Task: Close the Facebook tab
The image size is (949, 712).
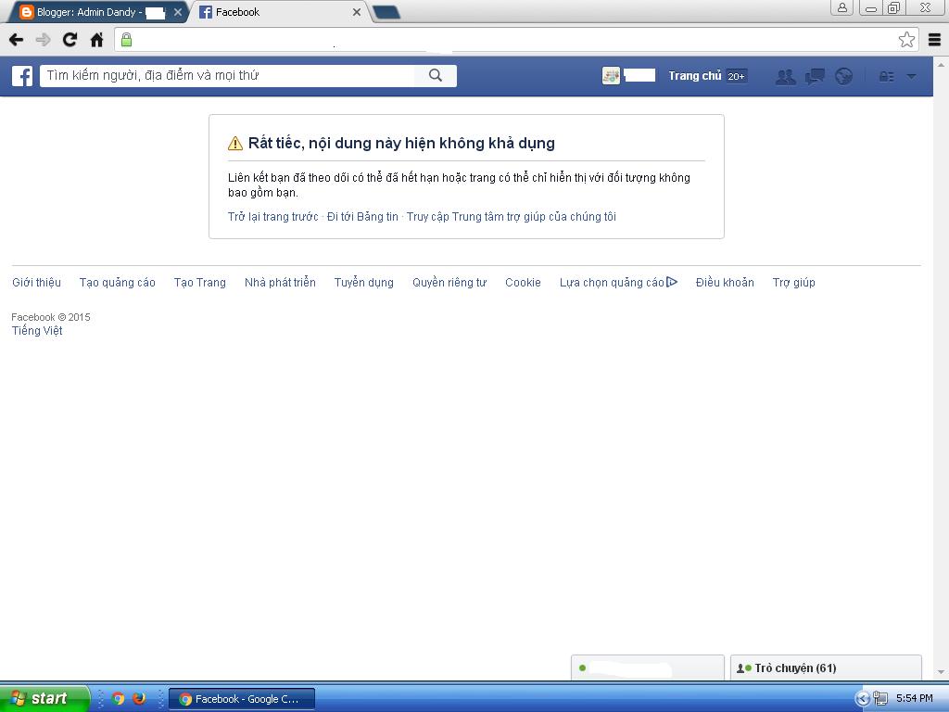Action: click(357, 12)
